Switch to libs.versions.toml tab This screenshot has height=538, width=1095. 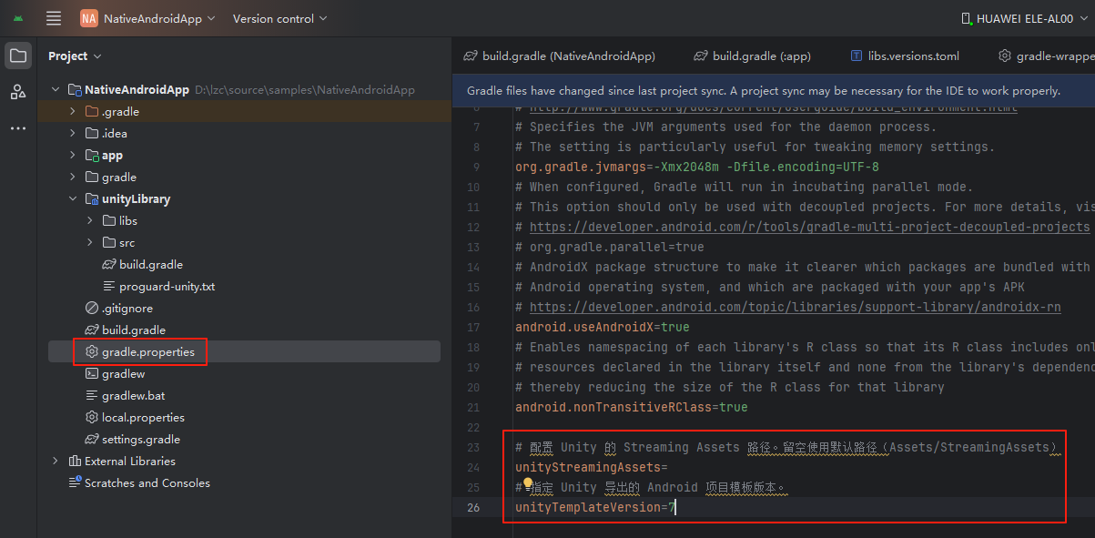pyautogui.click(x=905, y=56)
